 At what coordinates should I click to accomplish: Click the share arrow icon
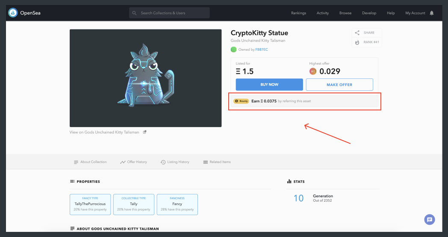[x=357, y=33]
